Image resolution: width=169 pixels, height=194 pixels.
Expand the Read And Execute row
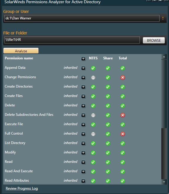point(83,171)
